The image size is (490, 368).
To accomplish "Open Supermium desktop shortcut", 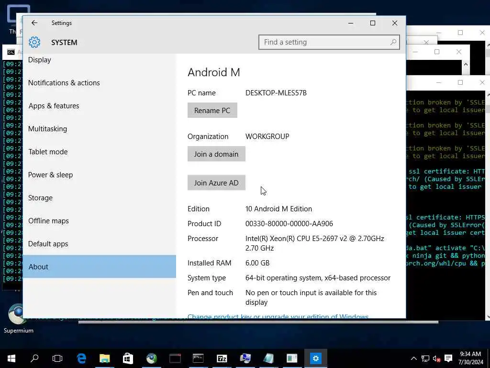I will pyautogui.click(x=18, y=318).
